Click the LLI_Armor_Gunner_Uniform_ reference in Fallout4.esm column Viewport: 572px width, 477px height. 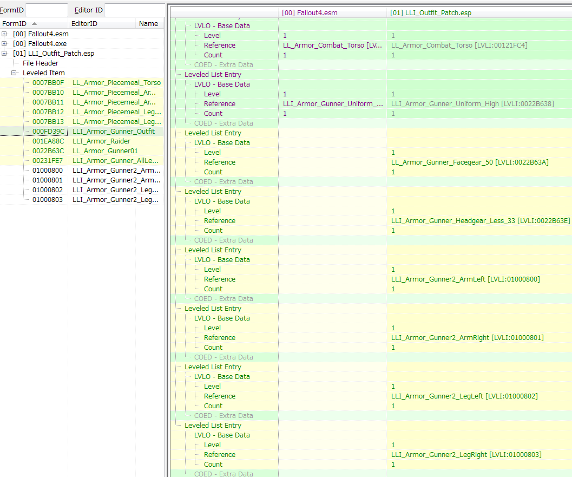click(x=333, y=103)
